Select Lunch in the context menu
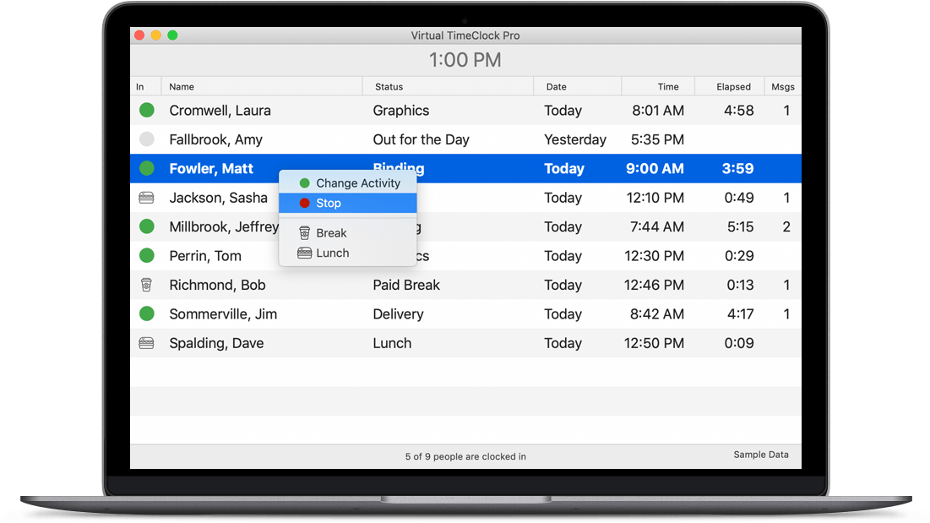Screen dimensions: 930x523 pyautogui.click(x=332, y=253)
